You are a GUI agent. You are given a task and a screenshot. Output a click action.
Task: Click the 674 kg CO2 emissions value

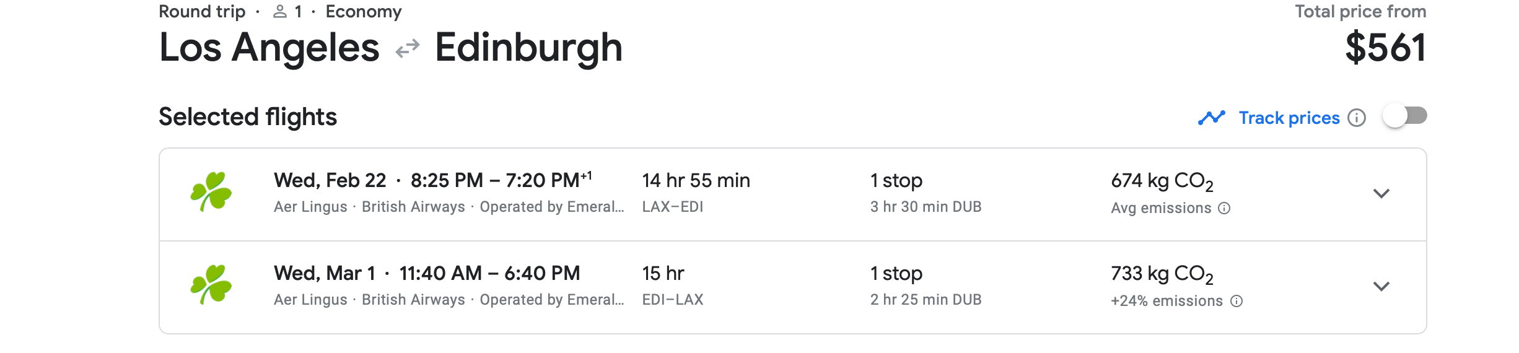pos(1162,181)
